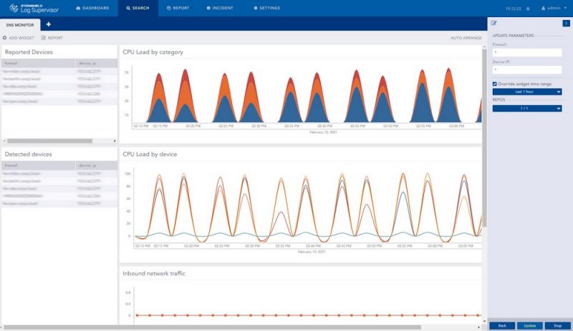Click the Auto Arrange link
The height and width of the screenshot is (331, 573).
(x=466, y=38)
